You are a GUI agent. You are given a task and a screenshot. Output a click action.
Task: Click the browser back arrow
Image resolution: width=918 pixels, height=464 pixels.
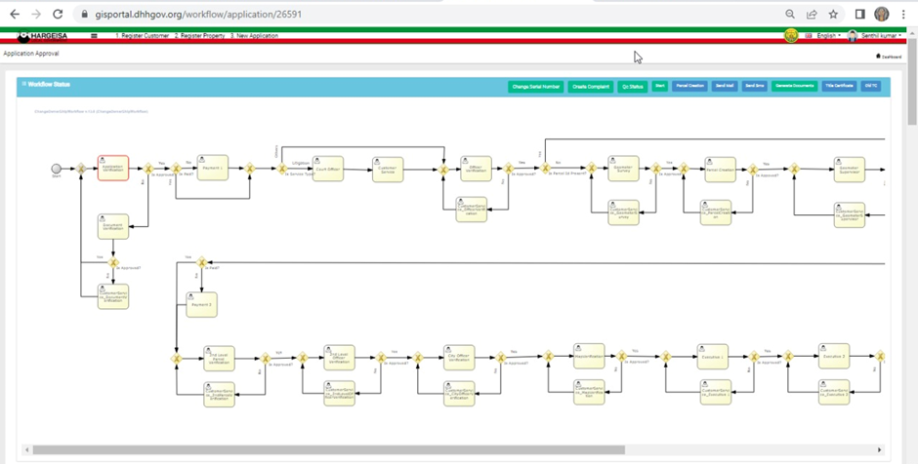[15, 14]
